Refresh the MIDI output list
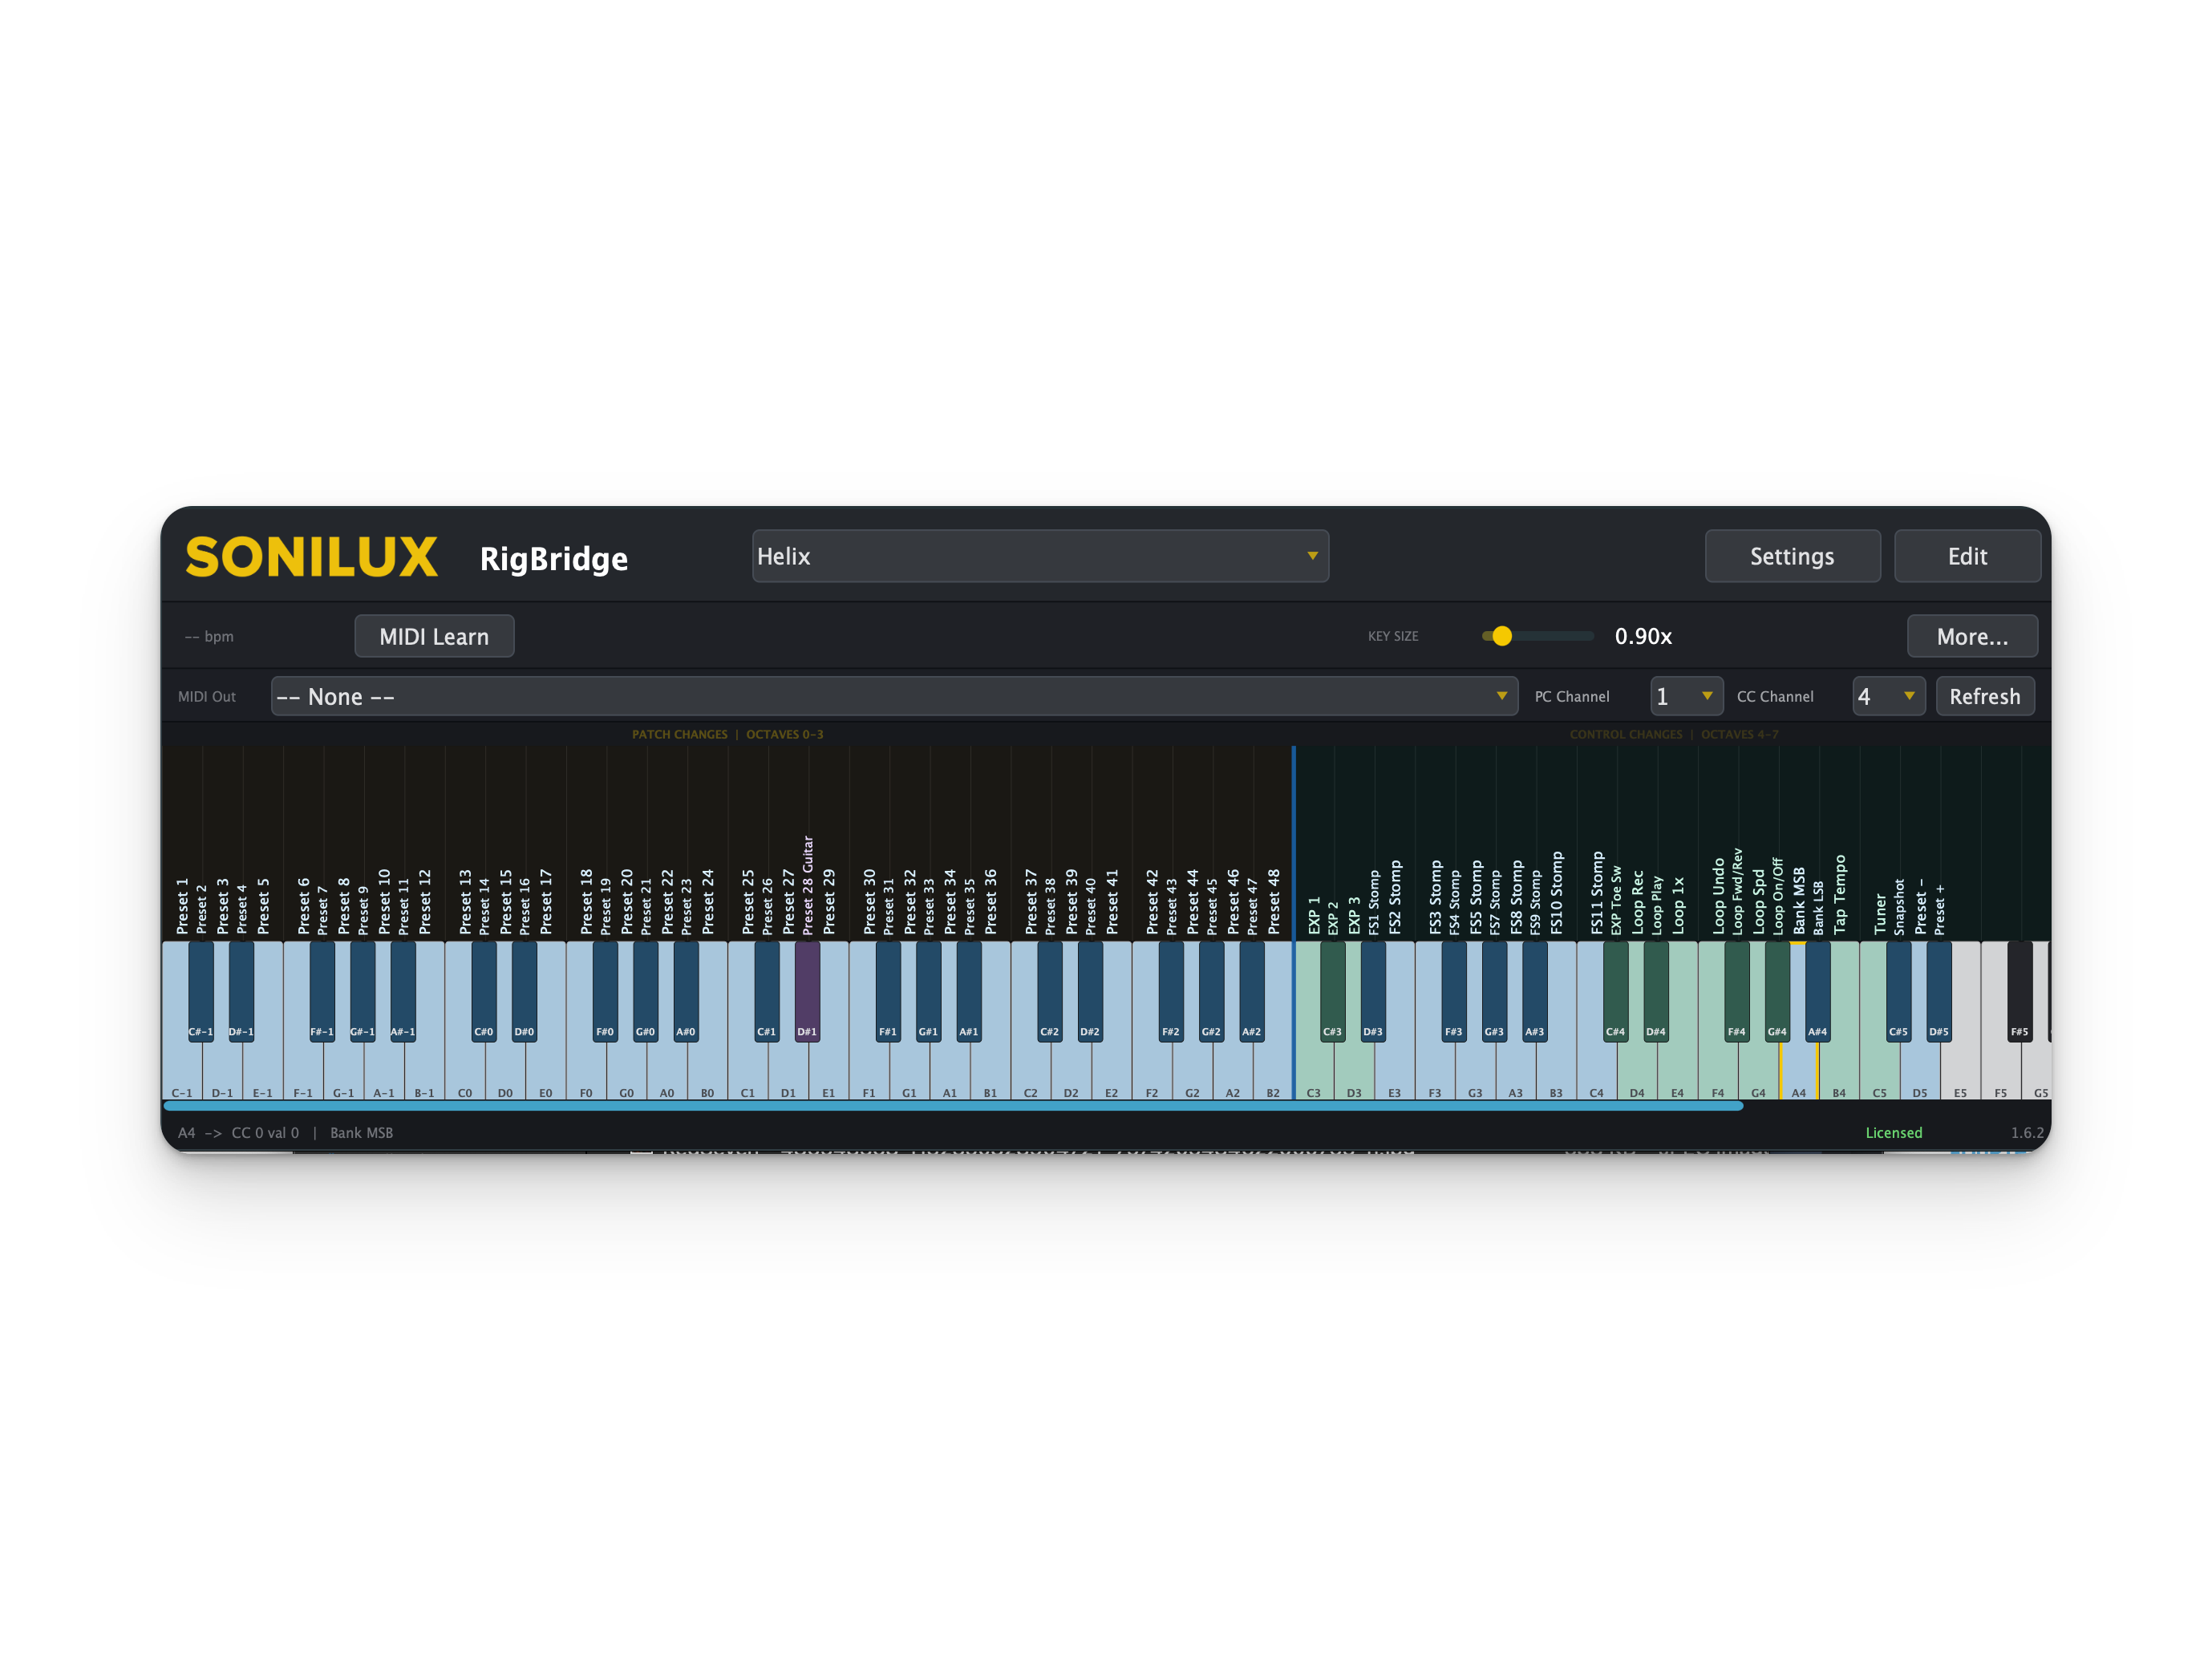Screen dimensions: 2212x1660 pos(1985,696)
